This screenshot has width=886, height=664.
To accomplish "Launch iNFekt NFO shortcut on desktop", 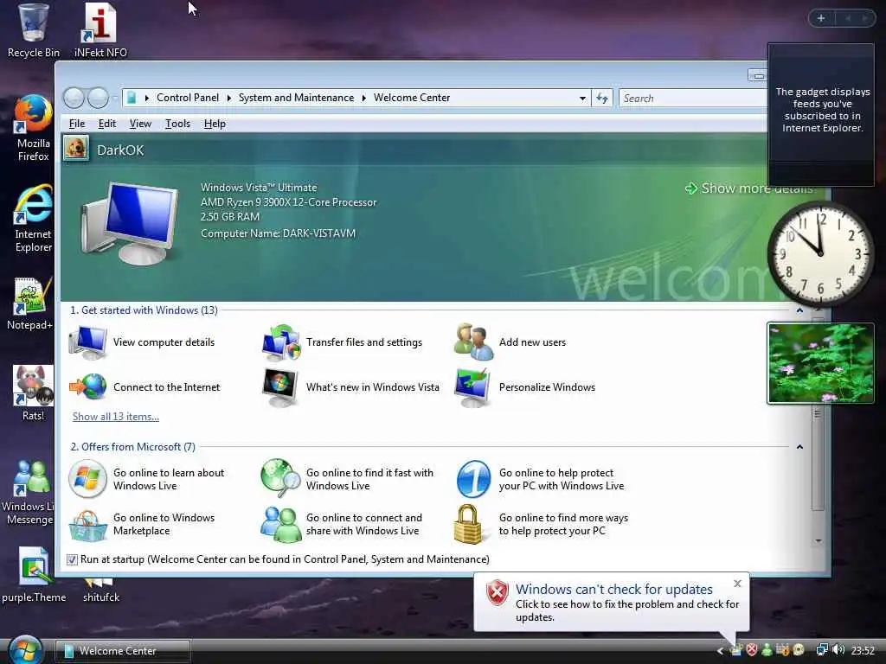I will click(x=100, y=30).
